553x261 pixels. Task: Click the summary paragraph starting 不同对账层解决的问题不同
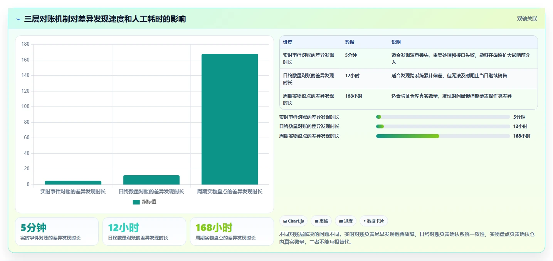[x=407, y=238]
